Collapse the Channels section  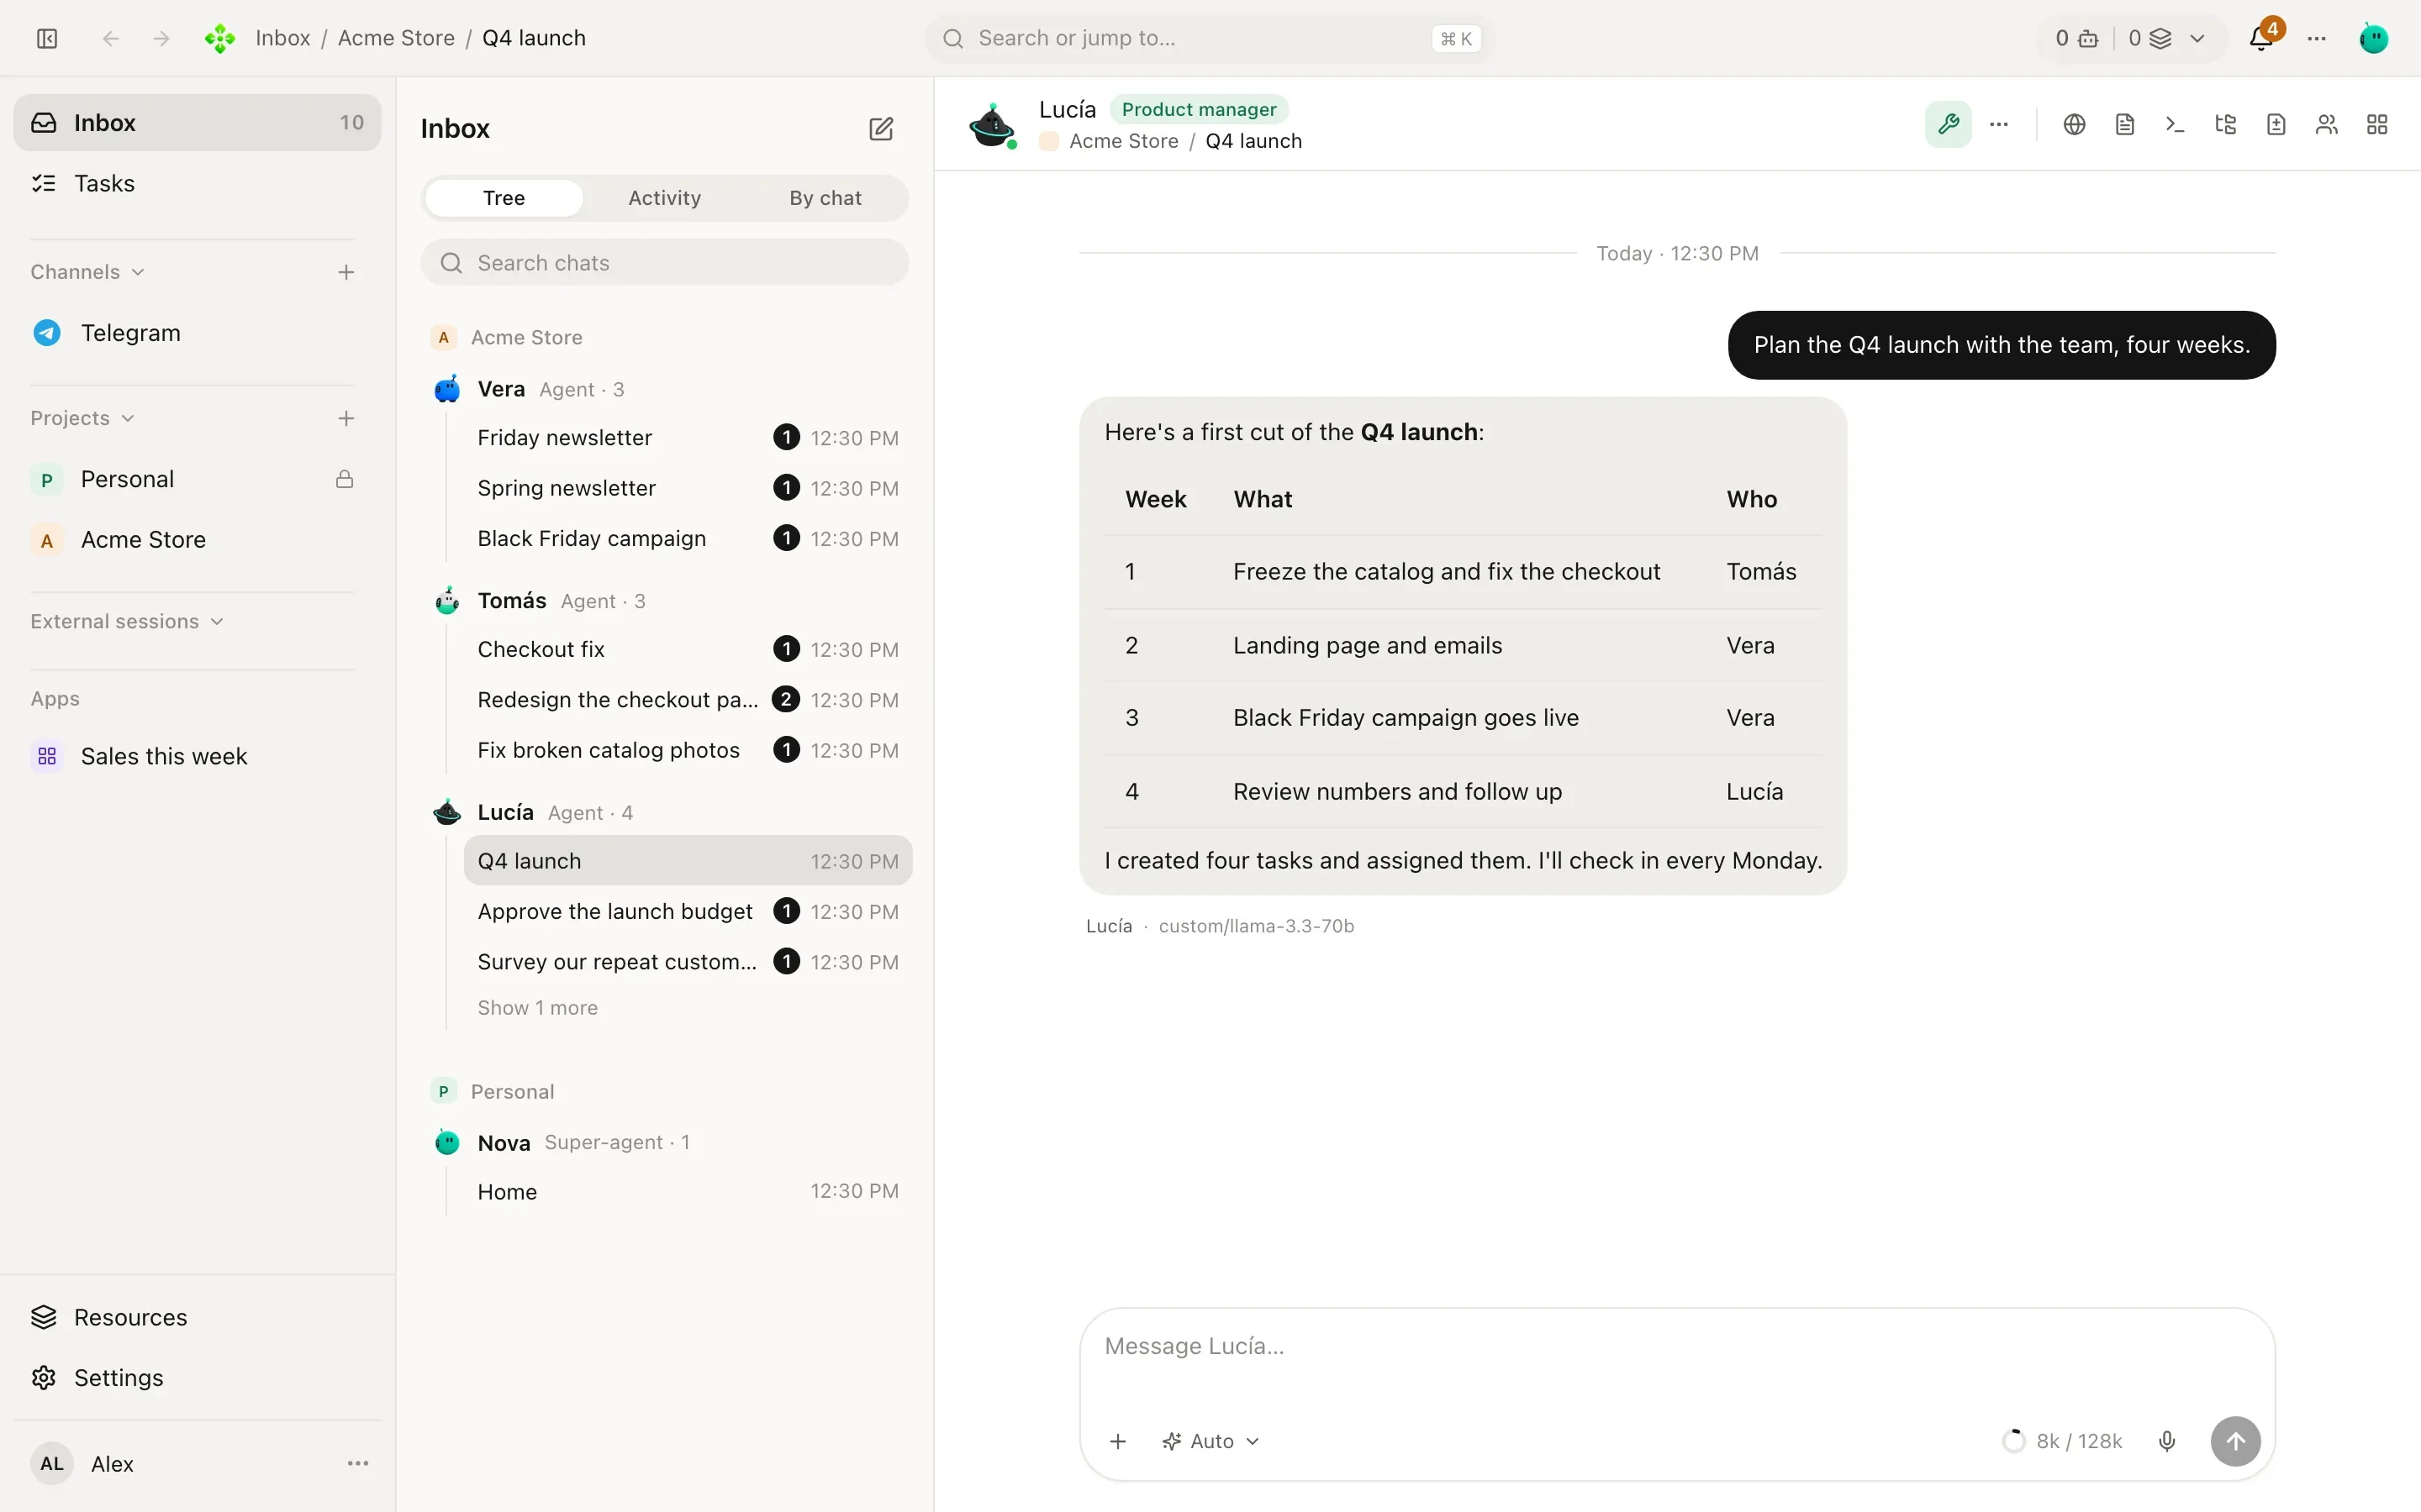coord(88,272)
